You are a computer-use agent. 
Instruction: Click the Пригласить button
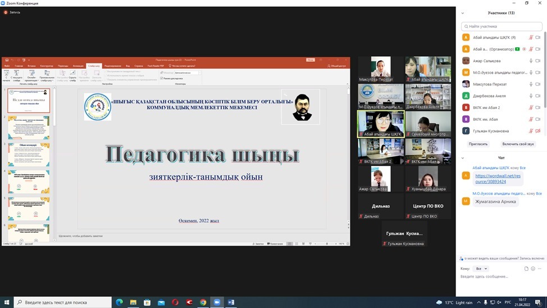tap(478, 144)
